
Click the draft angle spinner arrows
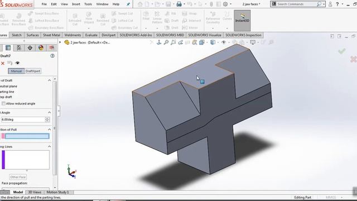47,119
